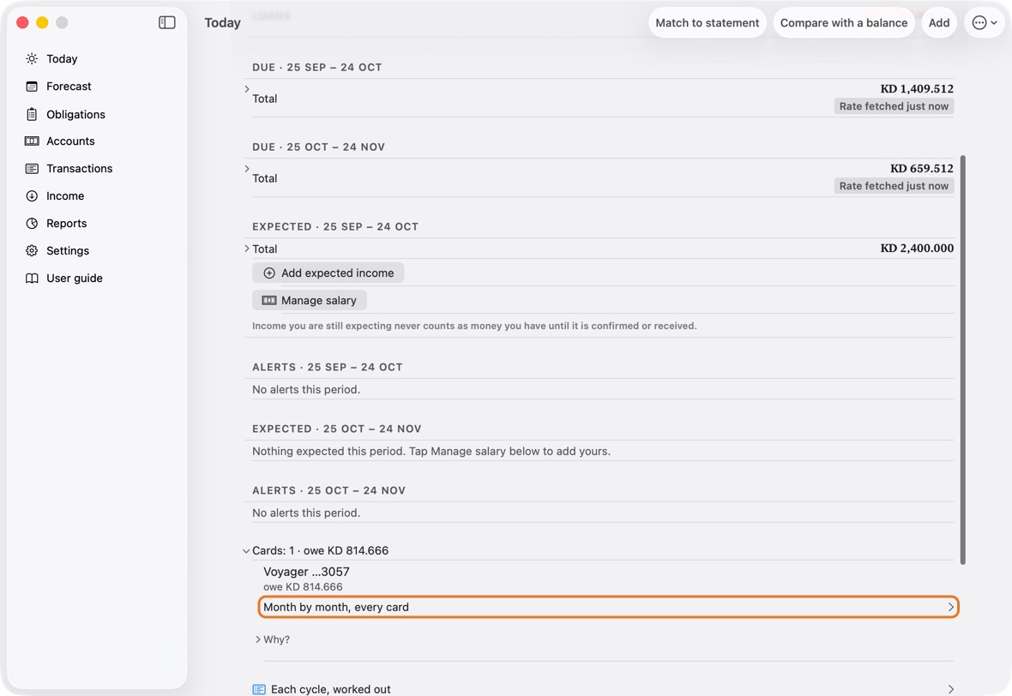Go to Transactions list icon
1012x696 pixels.
32,168
